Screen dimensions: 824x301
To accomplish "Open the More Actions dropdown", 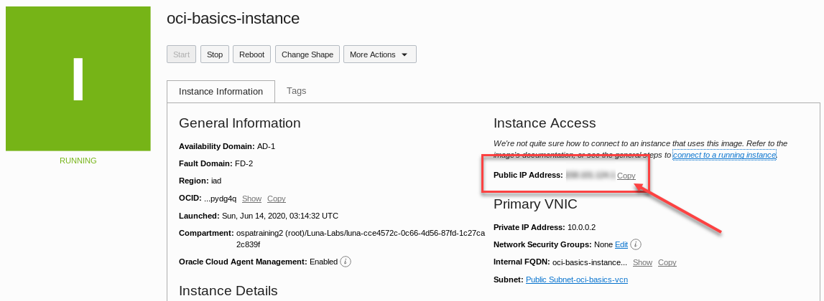I will [380, 54].
